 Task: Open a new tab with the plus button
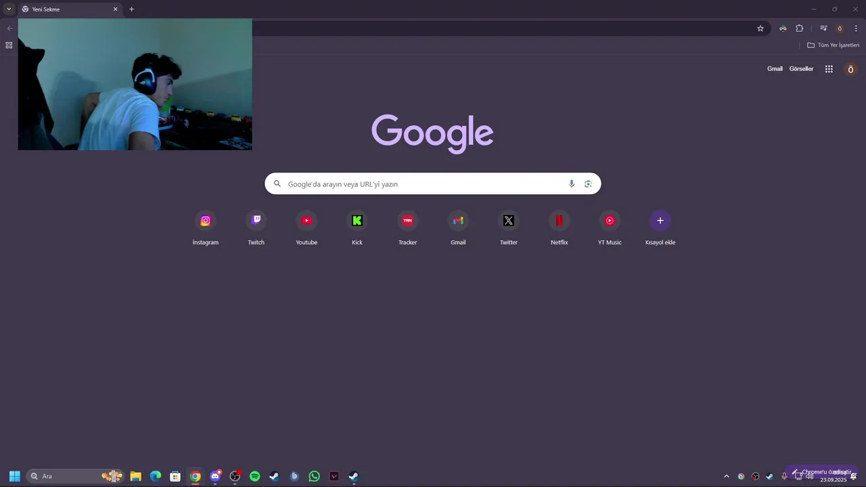(x=131, y=9)
